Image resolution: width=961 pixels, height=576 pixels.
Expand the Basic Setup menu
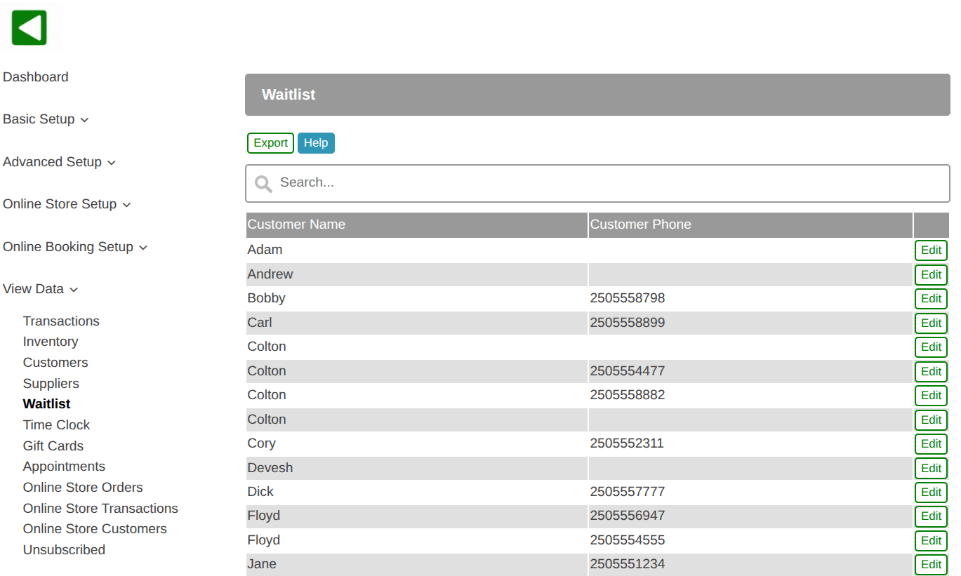click(46, 119)
